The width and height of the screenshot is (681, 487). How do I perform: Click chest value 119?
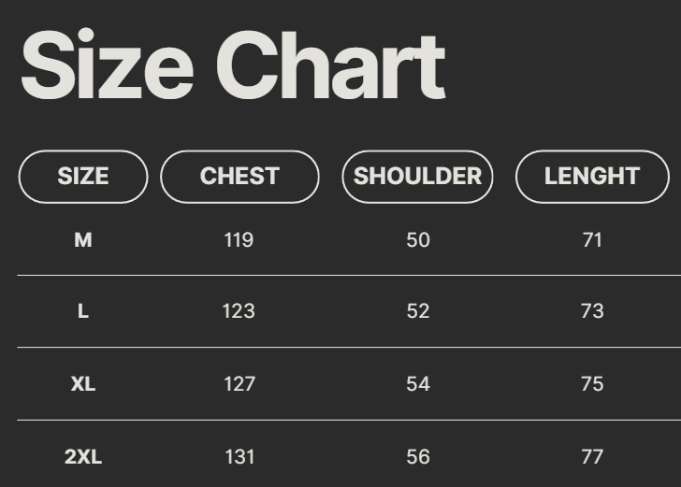pos(239,240)
